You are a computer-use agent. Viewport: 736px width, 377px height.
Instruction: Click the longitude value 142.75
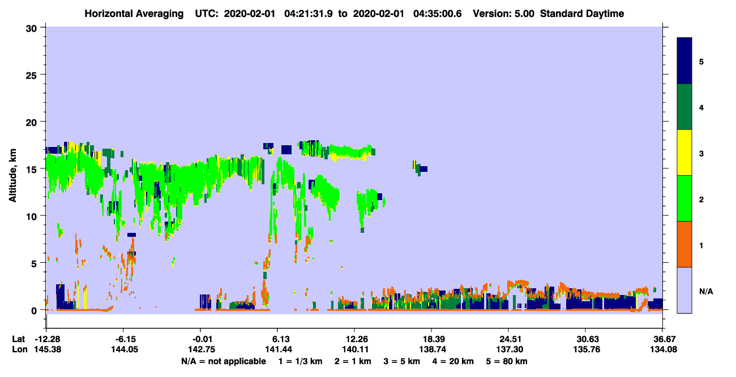point(202,349)
